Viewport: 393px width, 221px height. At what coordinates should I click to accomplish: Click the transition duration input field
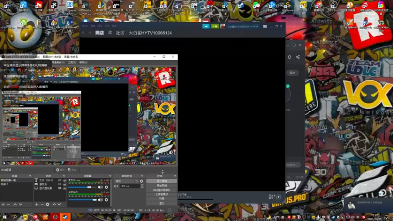click(130, 186)
